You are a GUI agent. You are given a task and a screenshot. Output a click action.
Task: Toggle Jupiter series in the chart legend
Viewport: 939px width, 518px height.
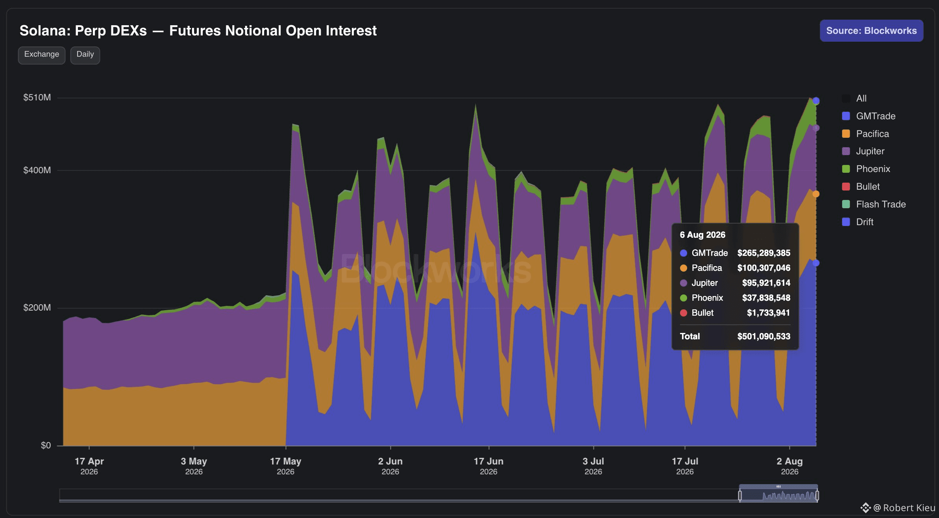click(863, 151)
